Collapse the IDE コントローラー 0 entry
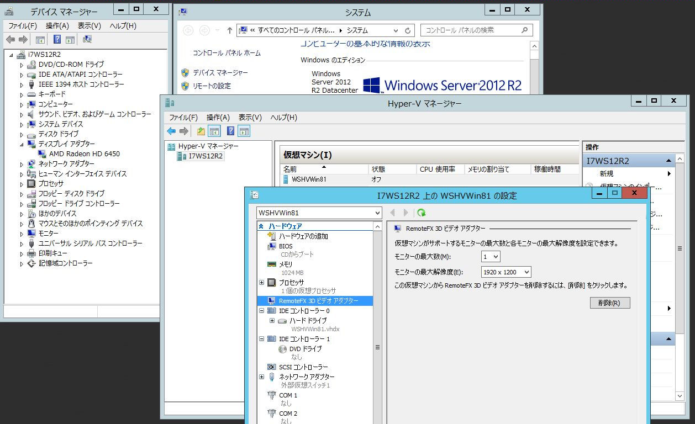 point(261,311)
